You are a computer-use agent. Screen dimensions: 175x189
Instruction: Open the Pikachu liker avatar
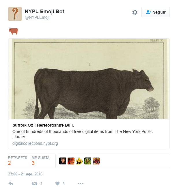[79, 161]
